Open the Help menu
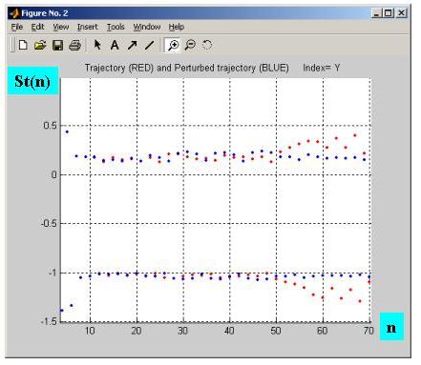The height and width of the screenshot is (365, 421). tap(177, 27)
